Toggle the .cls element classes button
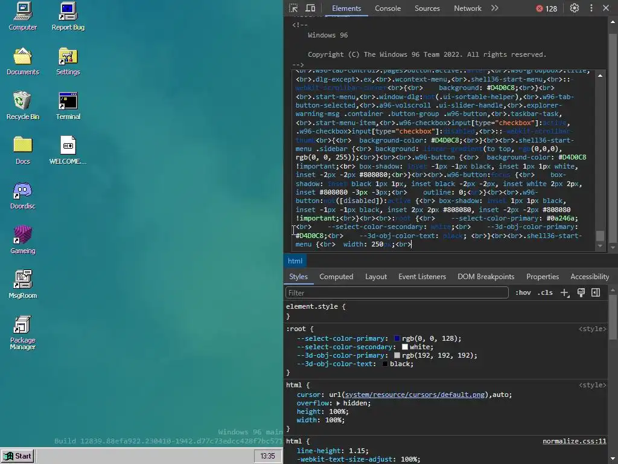Image resolution: width=618 pixels, height=464 pixels. 545,293
